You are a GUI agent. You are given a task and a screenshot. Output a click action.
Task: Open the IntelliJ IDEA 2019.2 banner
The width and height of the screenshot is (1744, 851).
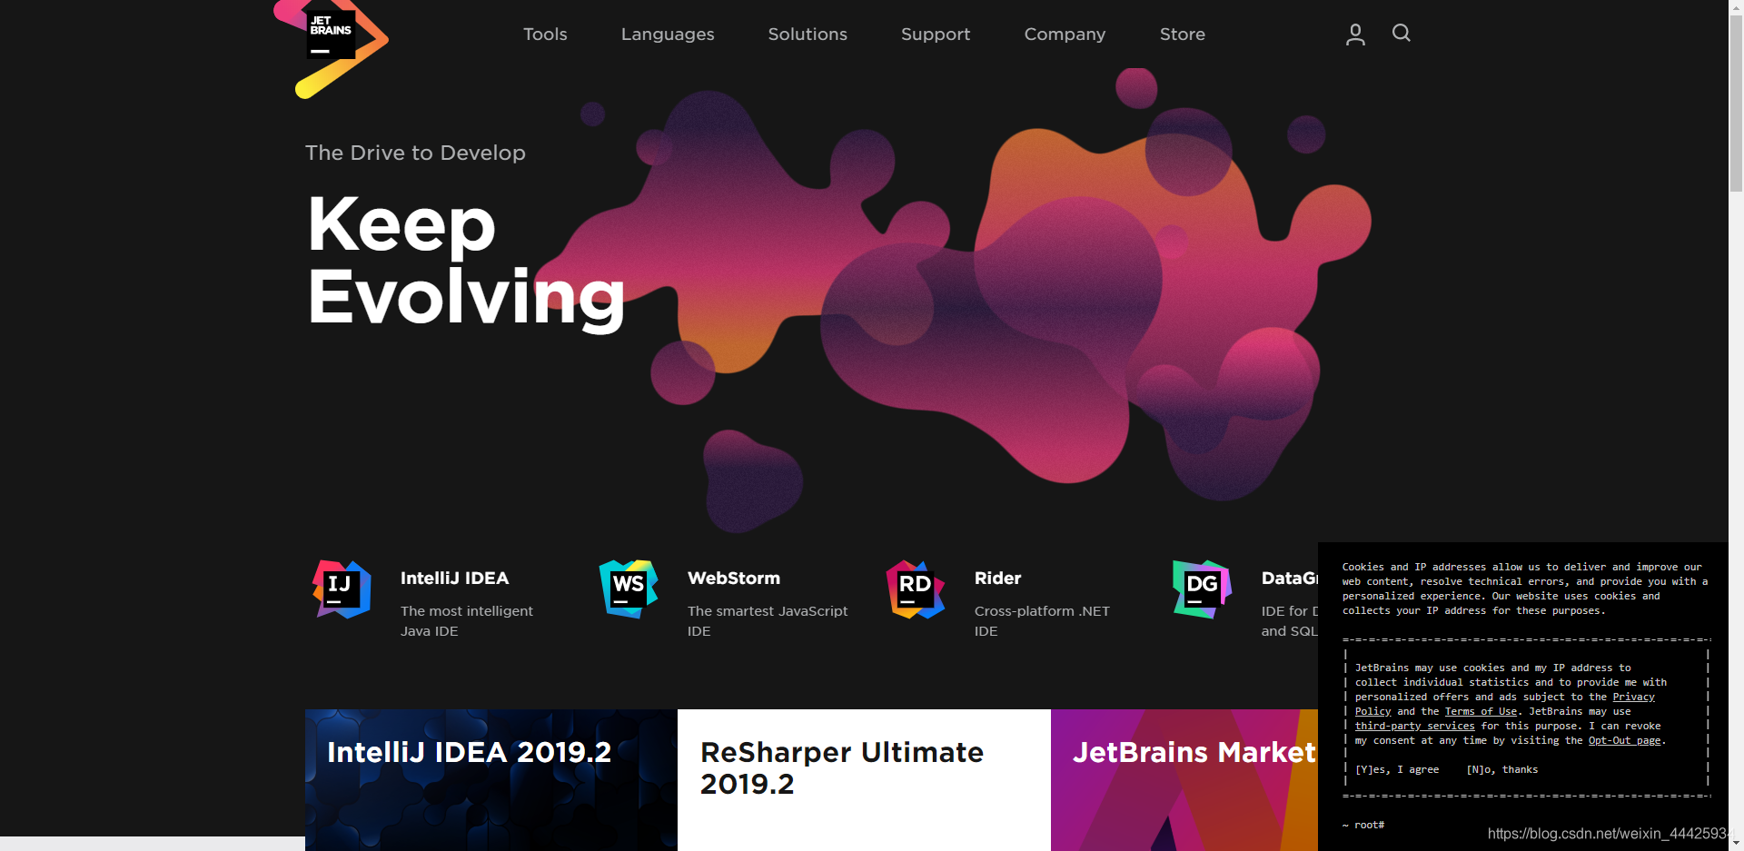tap(491, 780)
